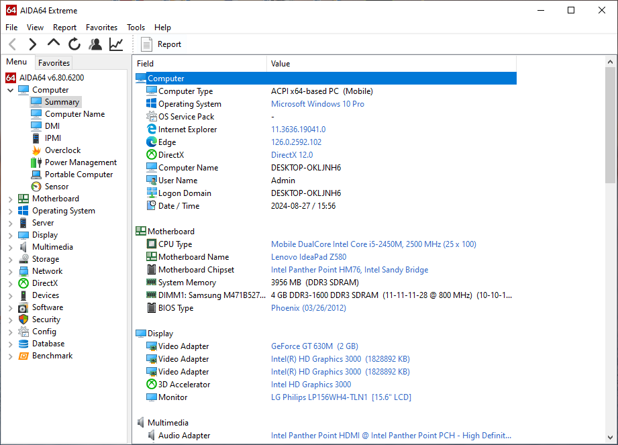The image size is (618, 445).
Task: Click the Database stack icon in tree
Action: coord(23,344)
